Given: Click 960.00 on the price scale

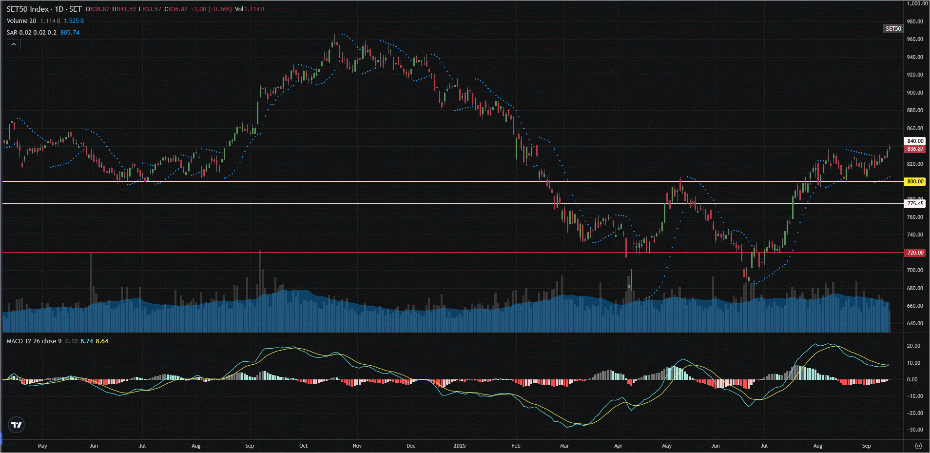Looking at the screenshot, I should click(x=915, y=39).
